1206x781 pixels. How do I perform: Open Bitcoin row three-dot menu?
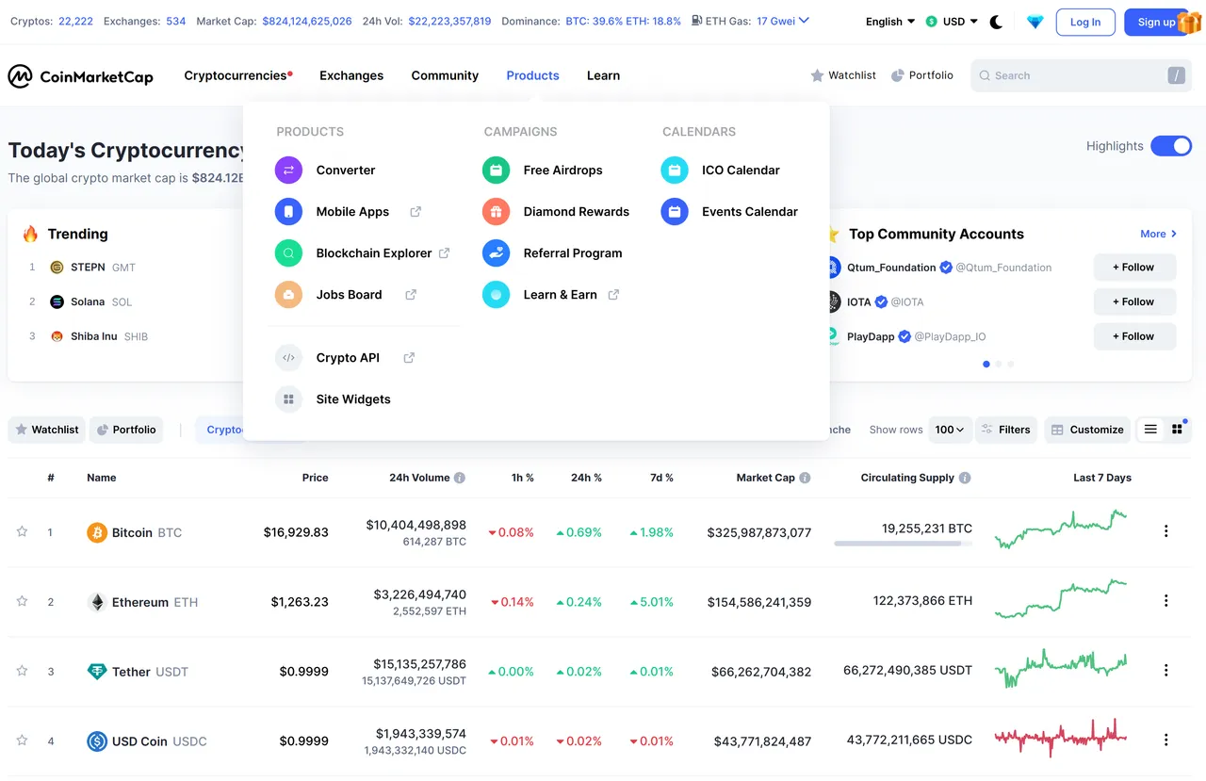[x=1165, y=531]
